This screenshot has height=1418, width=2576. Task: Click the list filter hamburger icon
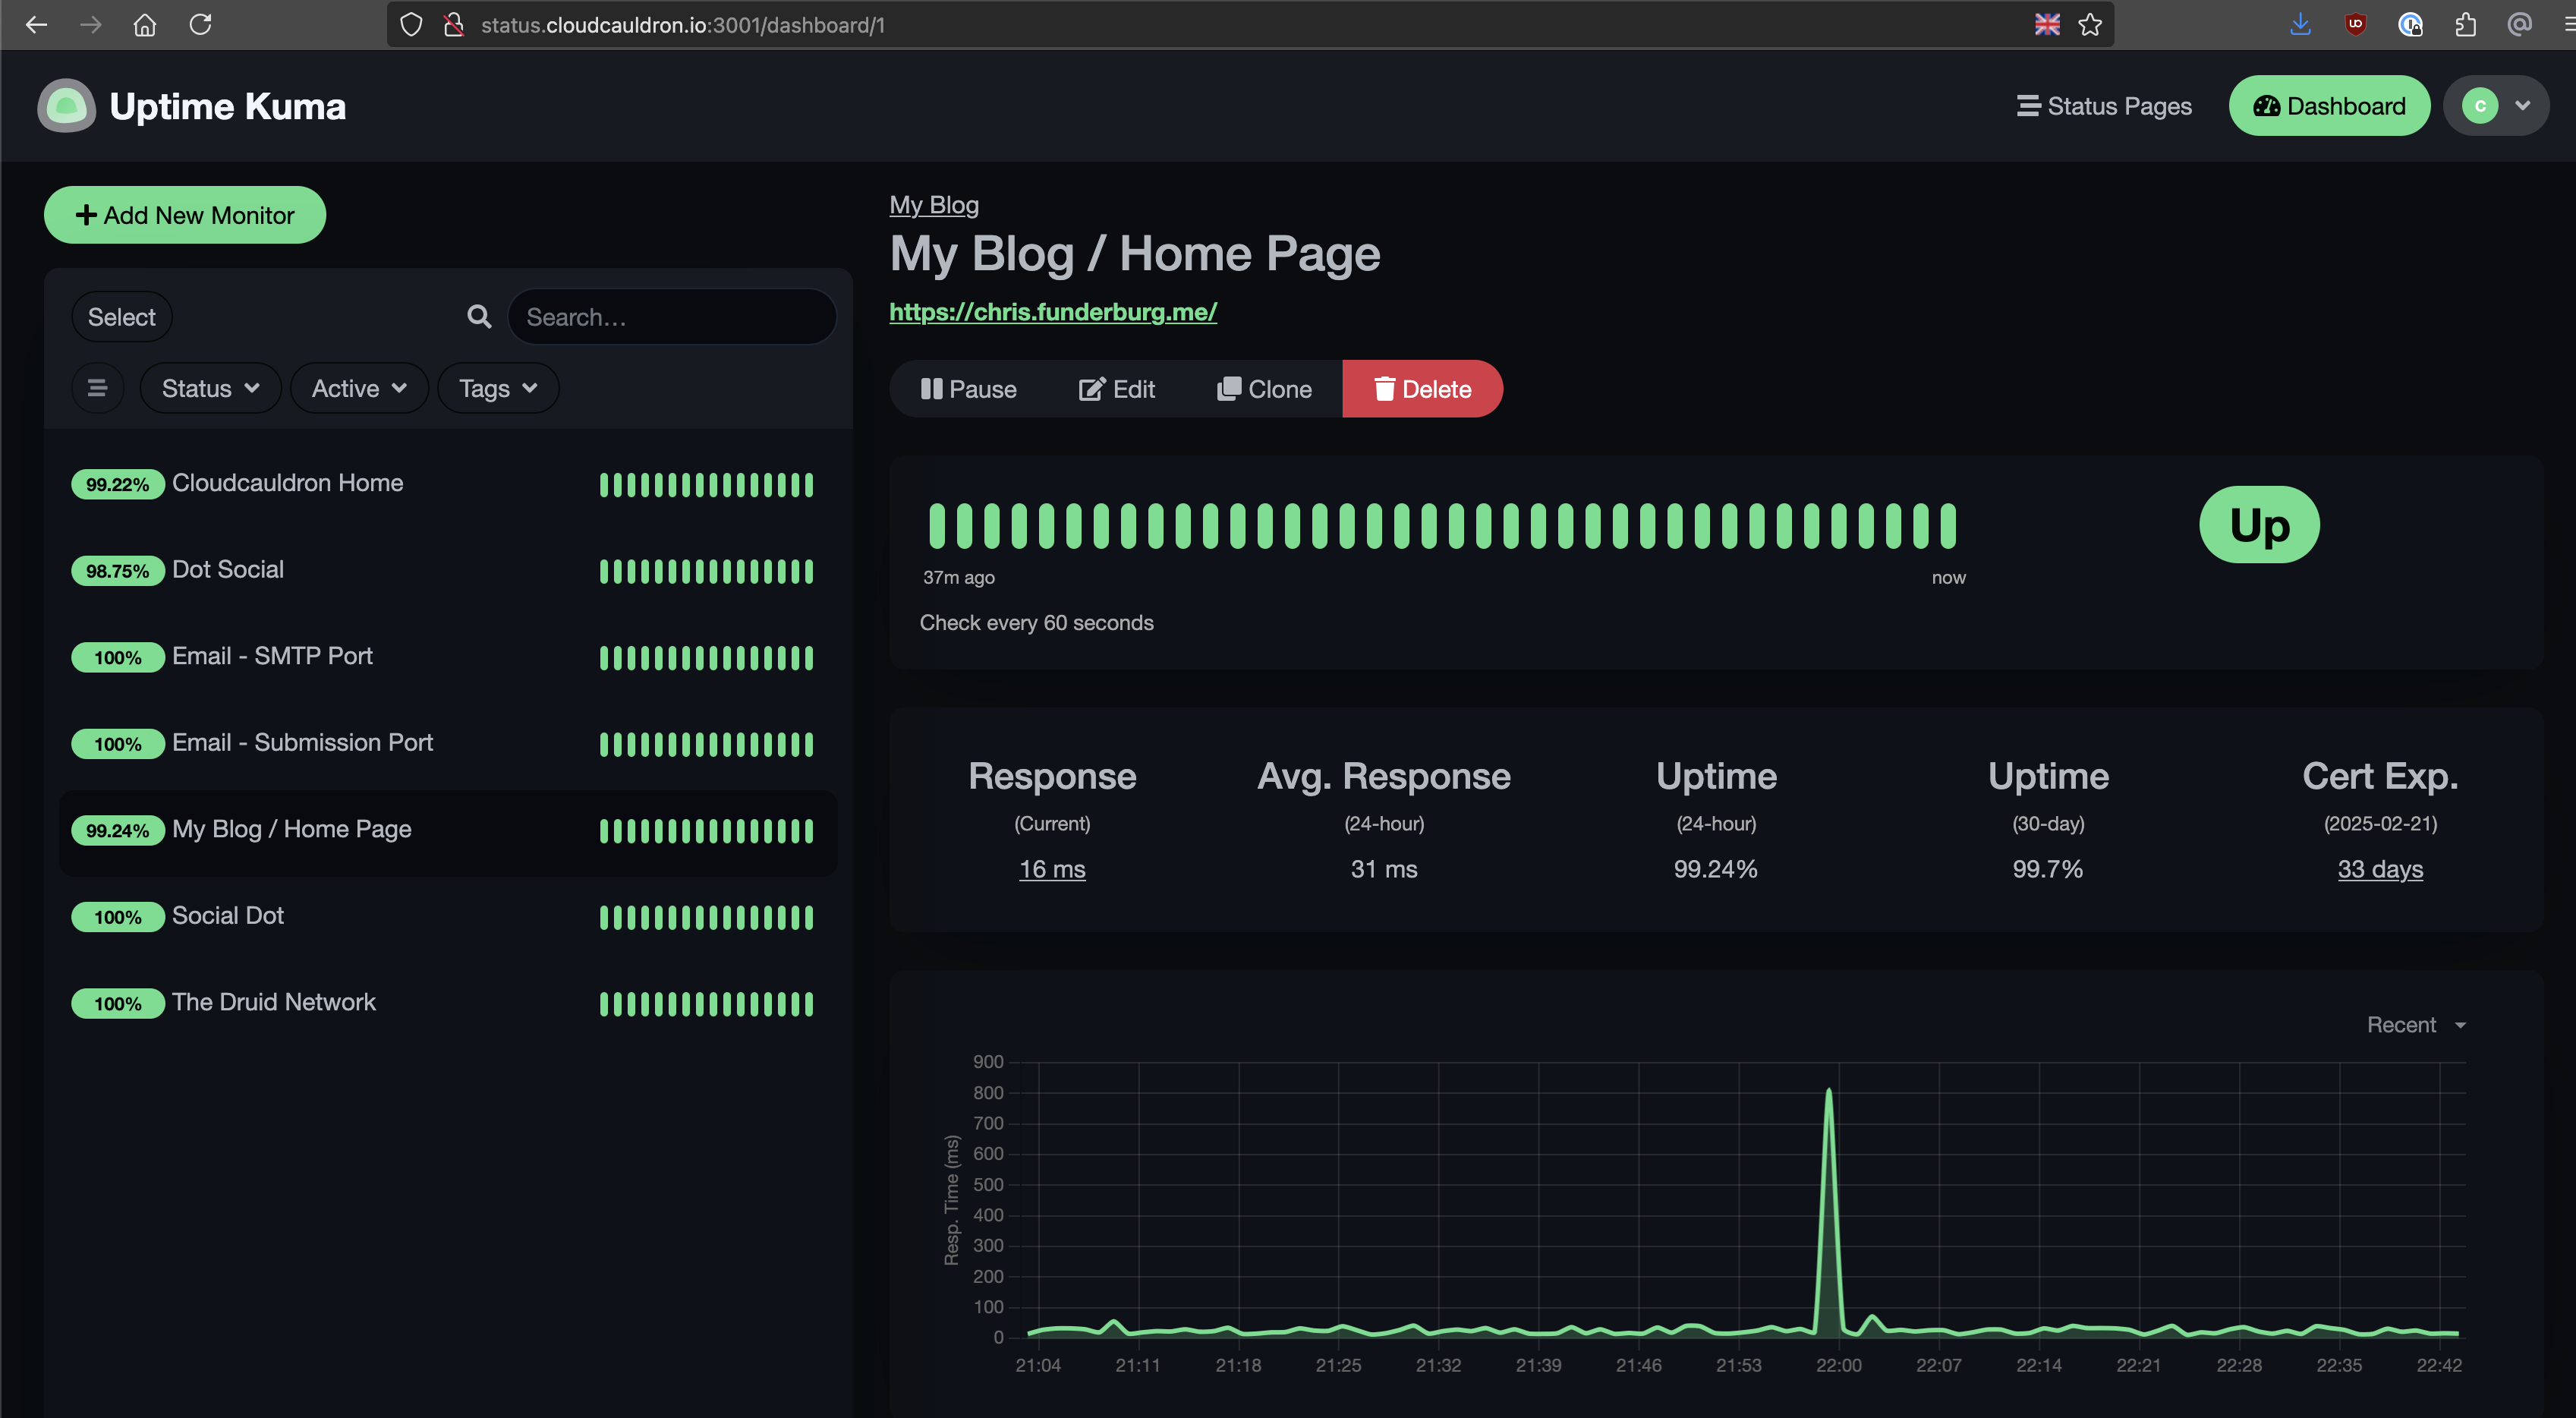[x=97, y=388]
